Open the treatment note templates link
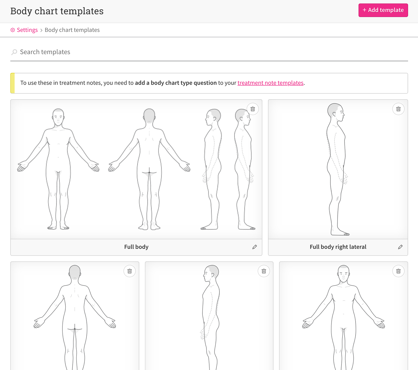The height and width of the screenshot is (370, 418). [x=270, y=83]
